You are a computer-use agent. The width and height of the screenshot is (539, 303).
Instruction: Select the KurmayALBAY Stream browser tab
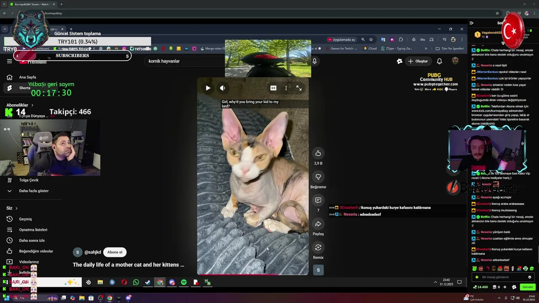(x=33, y=4)
